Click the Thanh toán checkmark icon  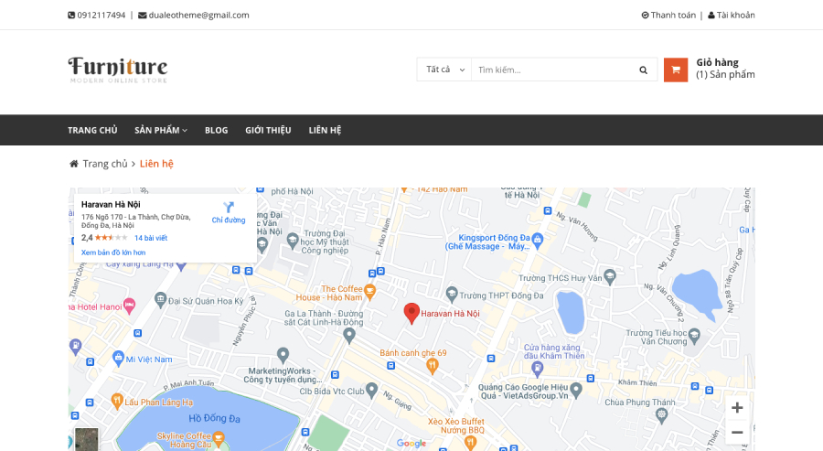[x=645, y=16]
